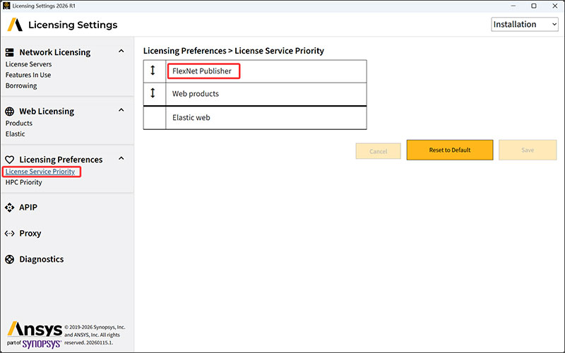Go to Features In Use
565x353 pixels.
28,75
